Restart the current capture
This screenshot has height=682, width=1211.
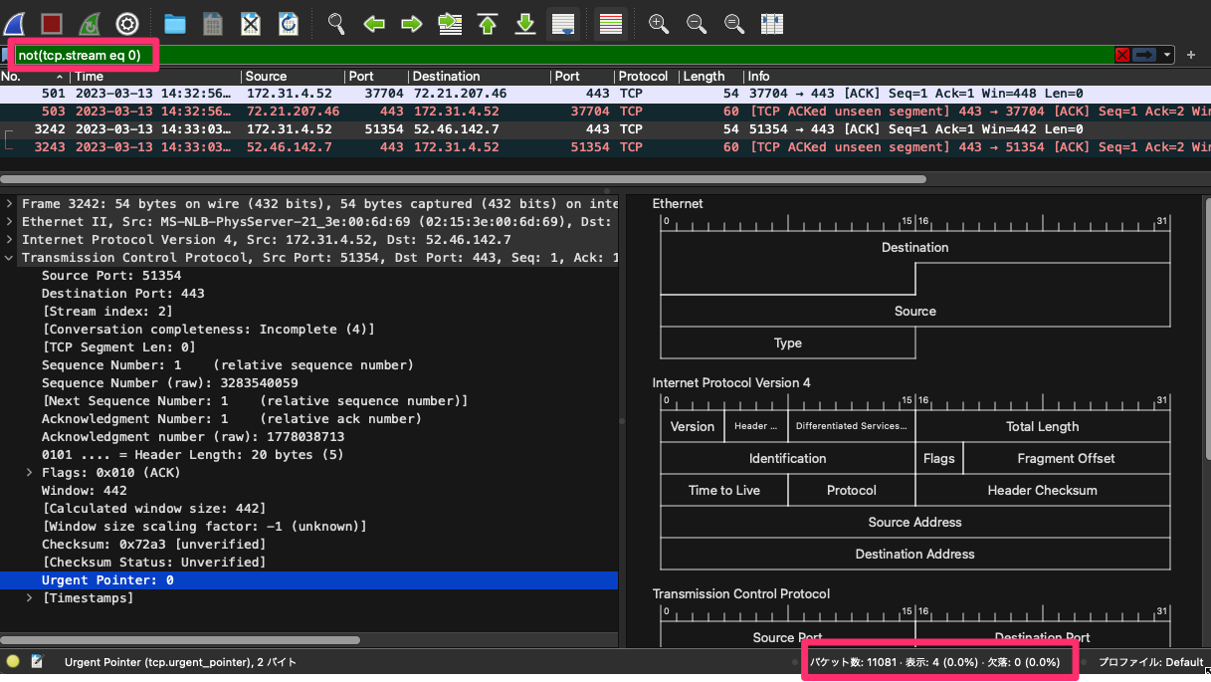pyautogui.click(x=90, y=24)
